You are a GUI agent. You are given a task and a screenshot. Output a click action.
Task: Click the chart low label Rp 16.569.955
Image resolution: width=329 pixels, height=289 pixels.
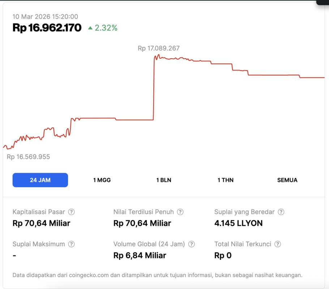[29, 157]
